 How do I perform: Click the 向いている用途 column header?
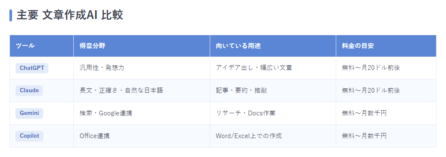[x=273, y=46]
